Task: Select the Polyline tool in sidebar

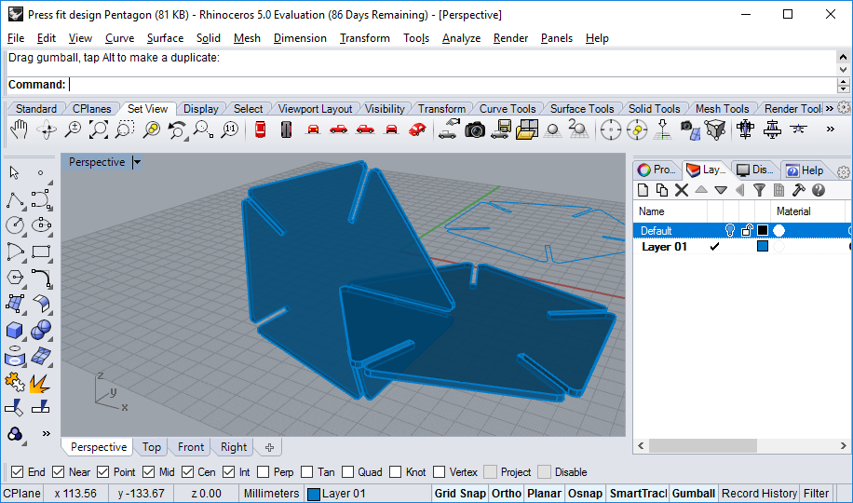Action: click(15, 199)
